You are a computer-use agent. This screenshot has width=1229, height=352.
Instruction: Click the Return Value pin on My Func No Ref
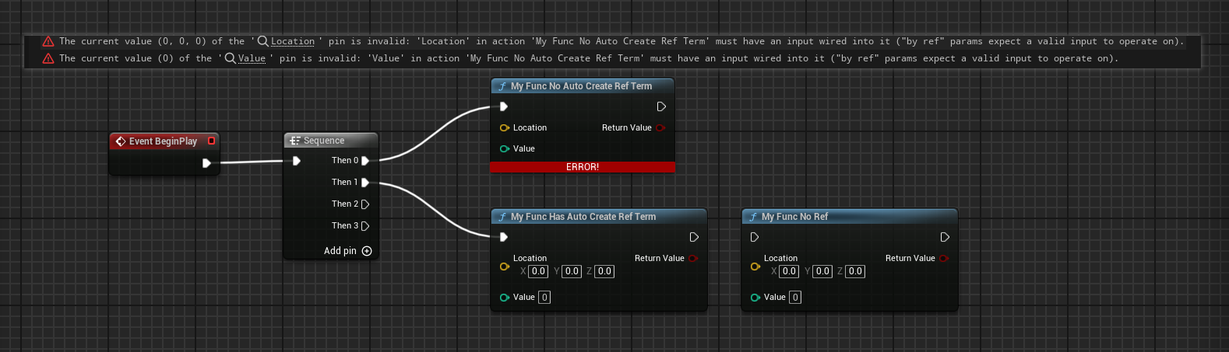(x=944, y=258)
